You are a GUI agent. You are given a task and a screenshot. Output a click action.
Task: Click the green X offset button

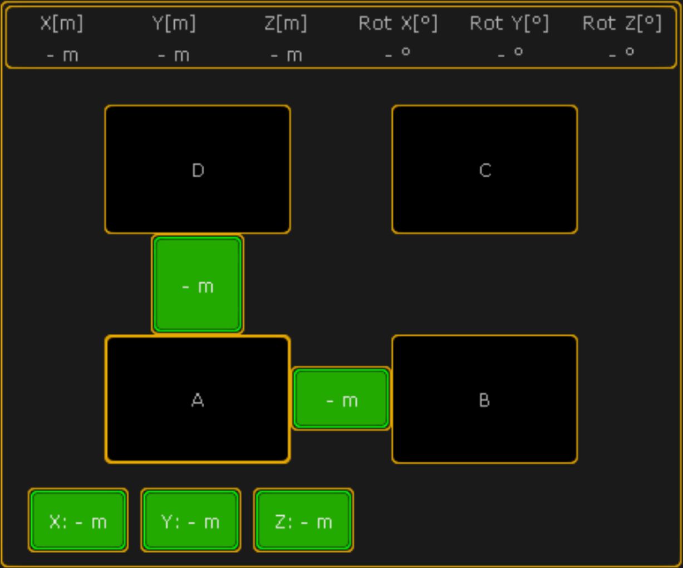(78, 521)
